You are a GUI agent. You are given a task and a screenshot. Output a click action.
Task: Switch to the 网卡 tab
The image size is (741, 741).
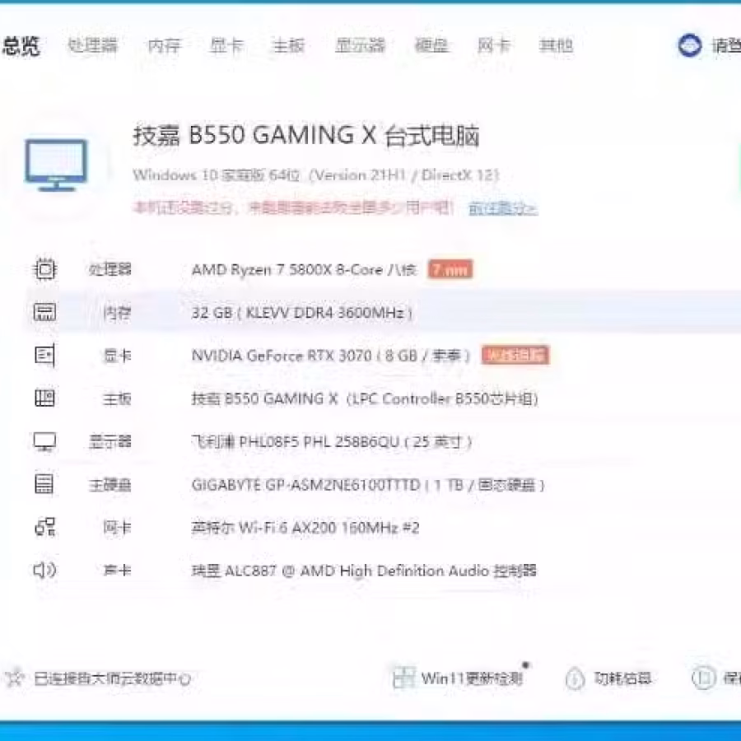(493, 46)
